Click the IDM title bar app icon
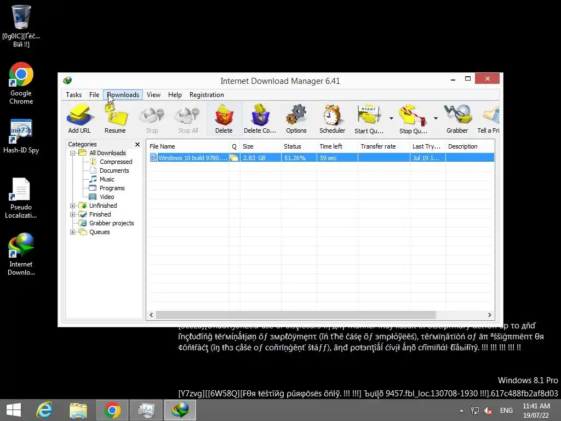 click(x=67, y=81)
